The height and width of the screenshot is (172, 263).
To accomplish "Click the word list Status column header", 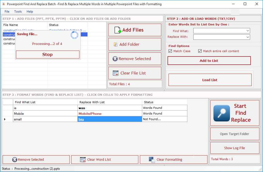I will [x=165, y=102].
